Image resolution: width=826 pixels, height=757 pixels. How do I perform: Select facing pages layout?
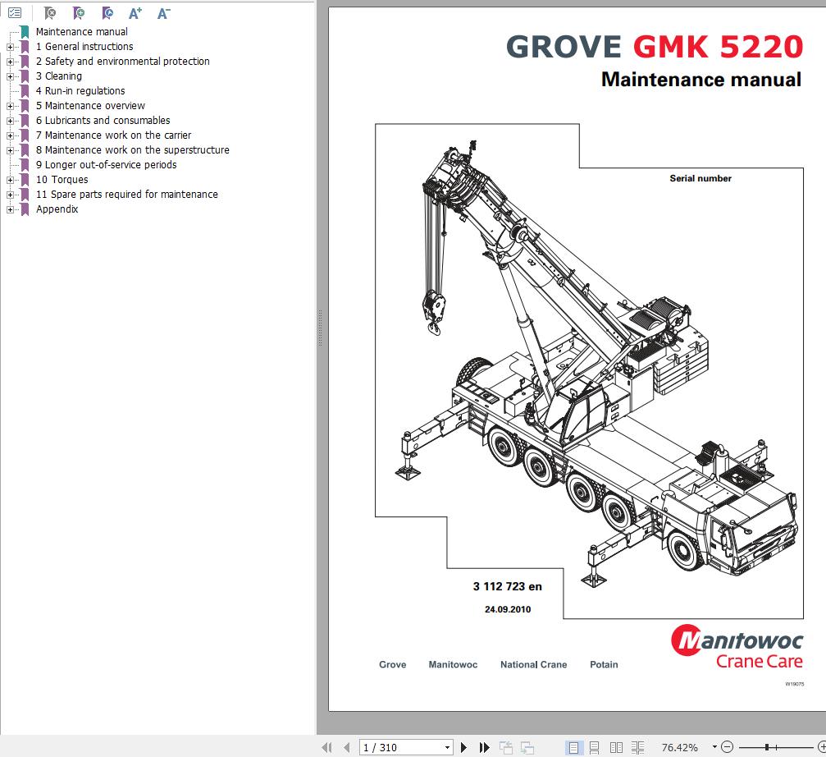[616, 747]
